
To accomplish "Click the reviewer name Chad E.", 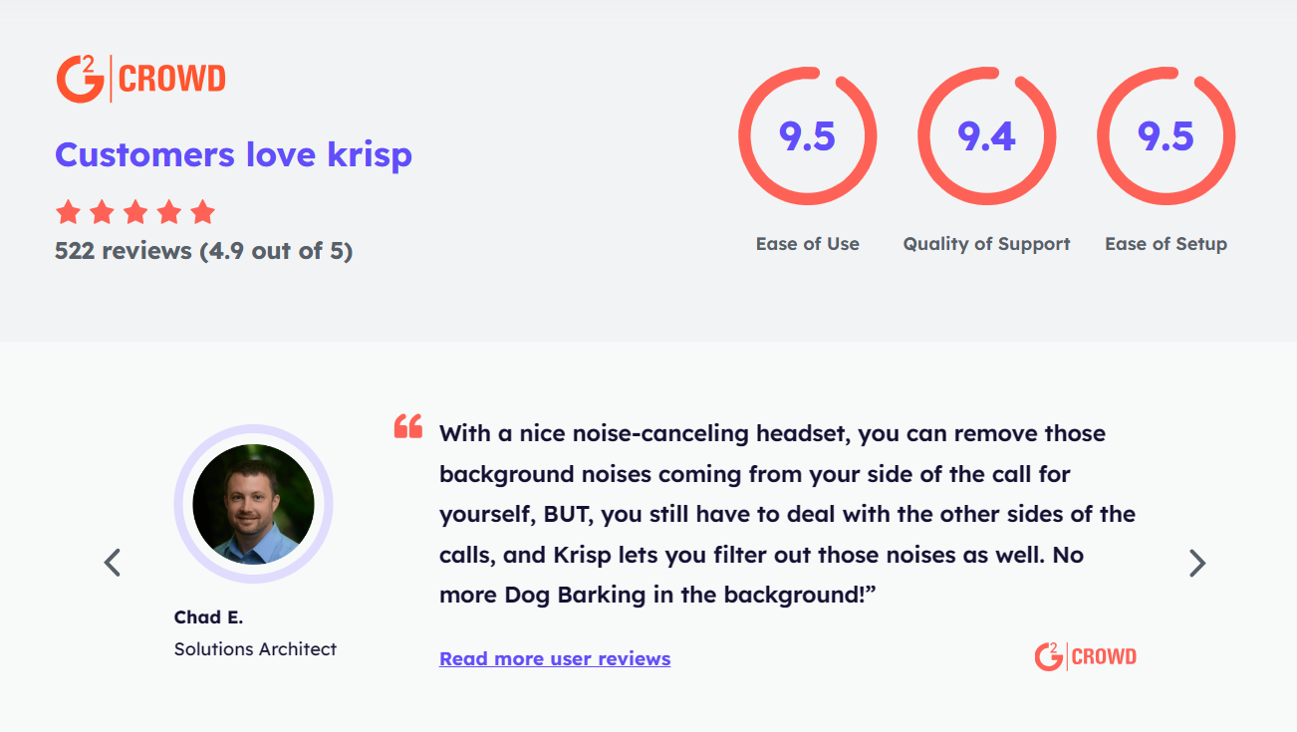I will click(x=208, y=617).
